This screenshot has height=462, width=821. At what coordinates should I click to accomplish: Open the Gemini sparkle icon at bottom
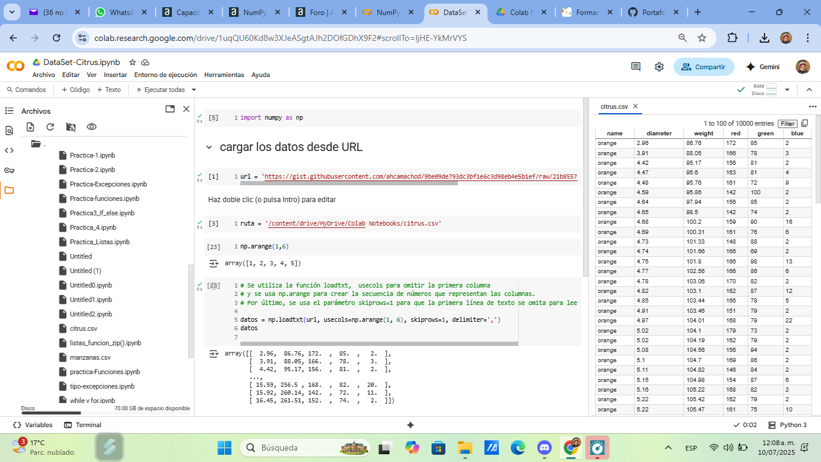[410, 425]
